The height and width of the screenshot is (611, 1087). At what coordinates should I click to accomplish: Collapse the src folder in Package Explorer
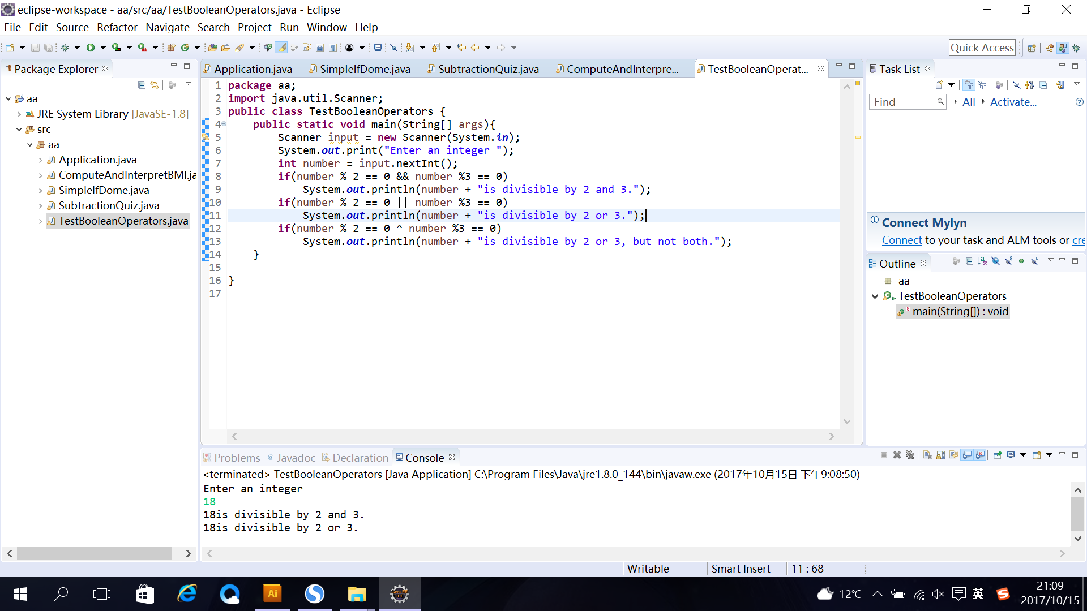pos(19,130)
